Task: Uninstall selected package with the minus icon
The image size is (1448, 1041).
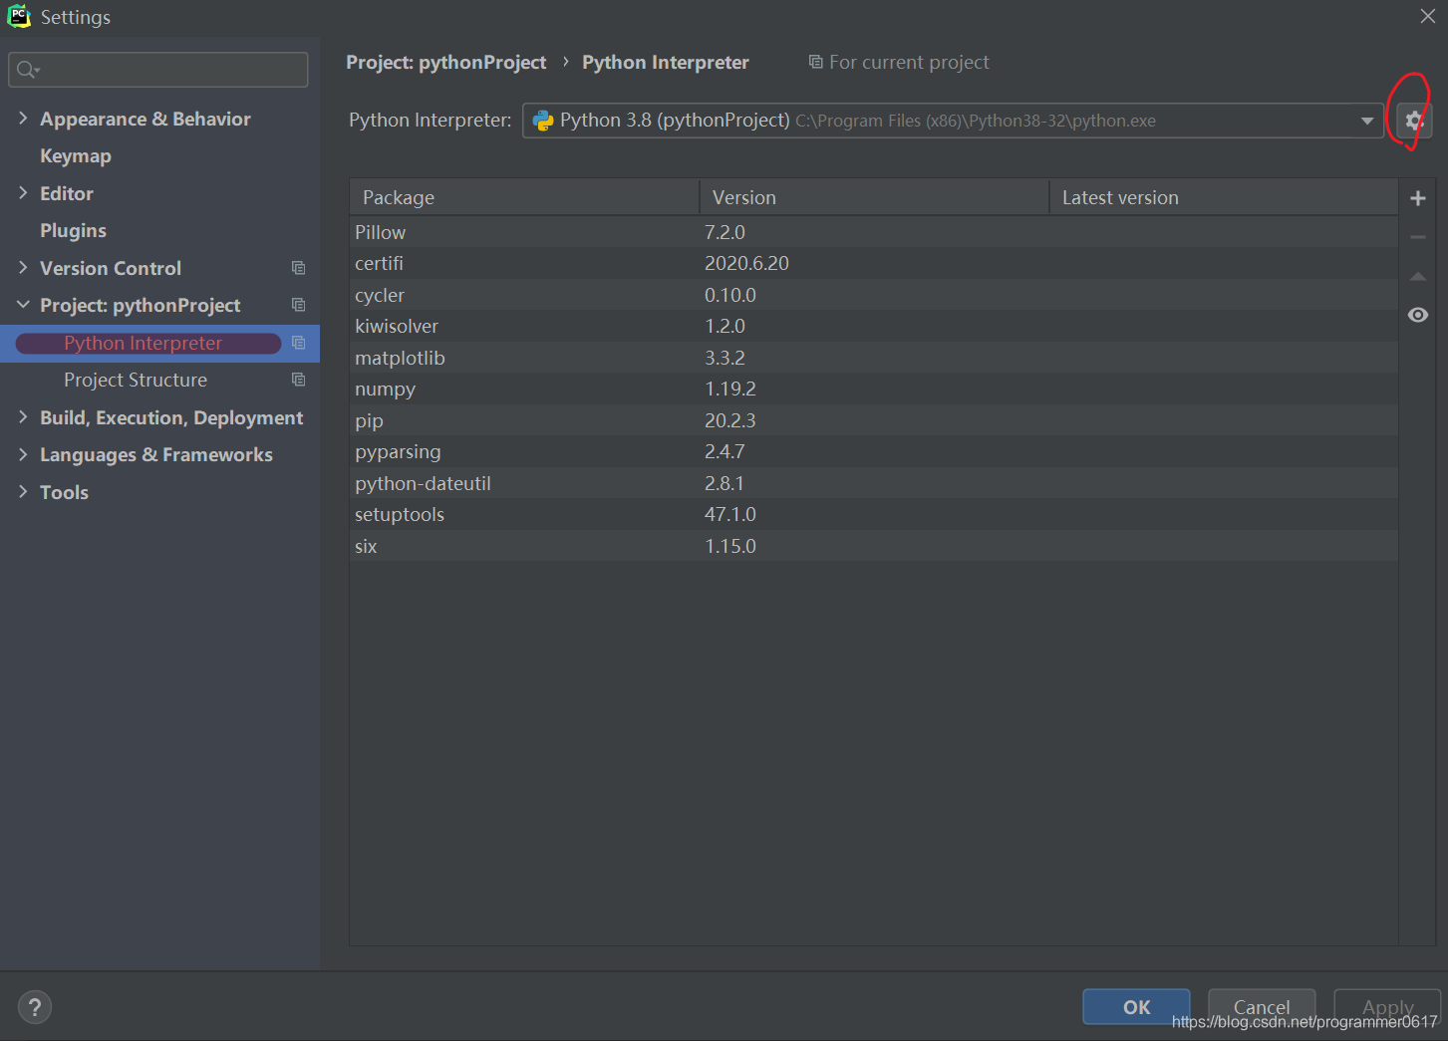Action: [1417, 236]
